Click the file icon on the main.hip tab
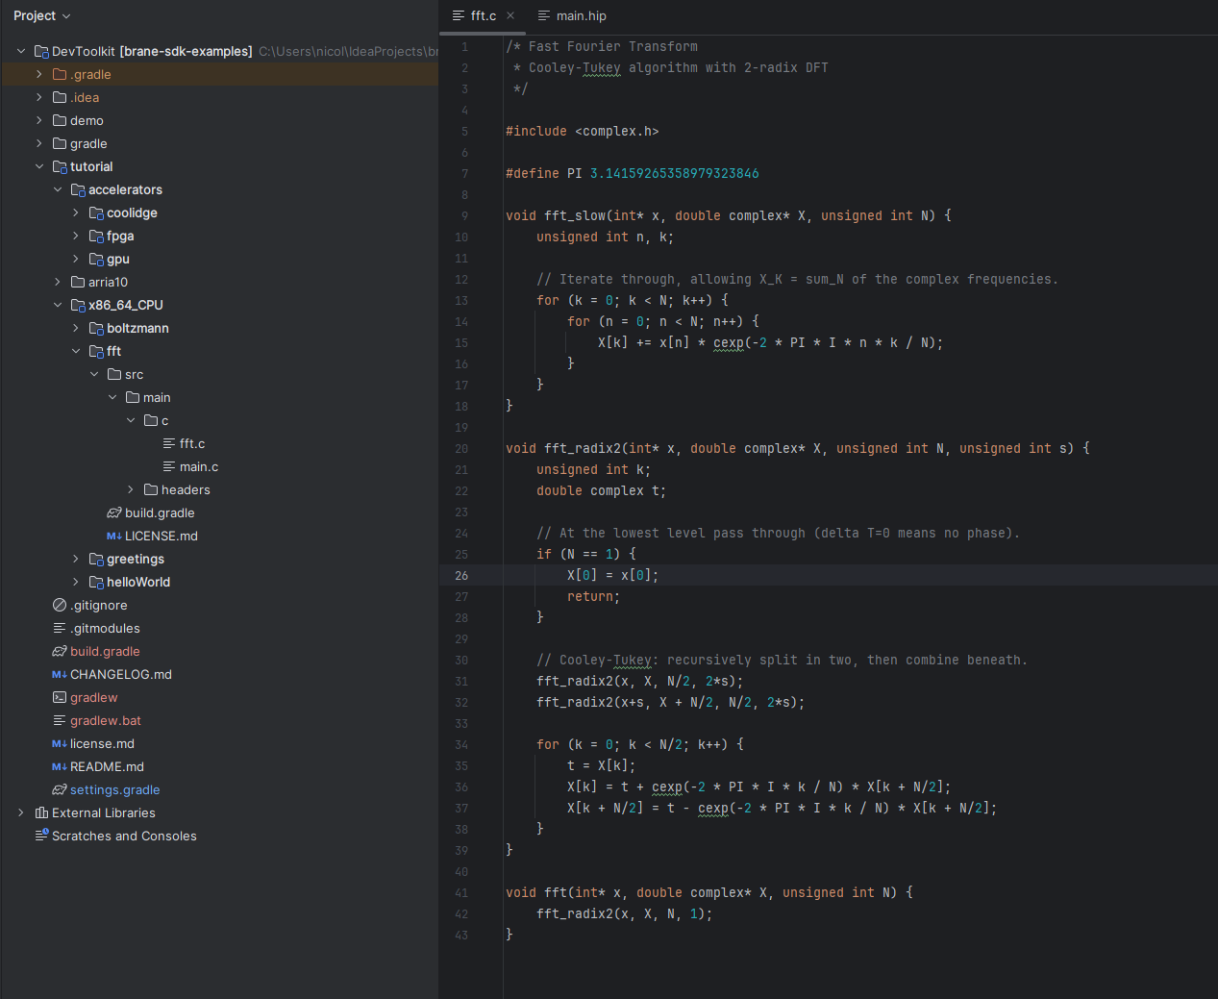This screenshot has height=999, width=1218. [544, 16]
